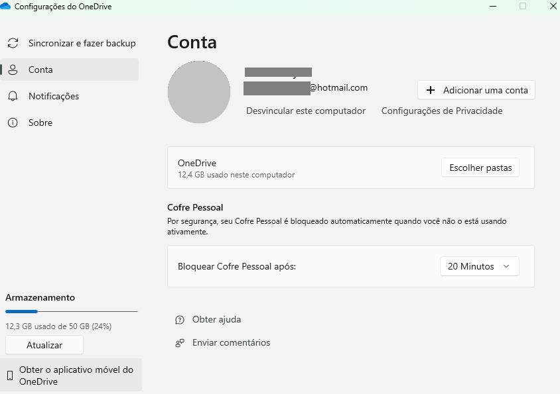560x394 pixels.
Task: Click the feedback icon beside Enviar comentários
Action: pyautogui.click(x=180, y=343)
